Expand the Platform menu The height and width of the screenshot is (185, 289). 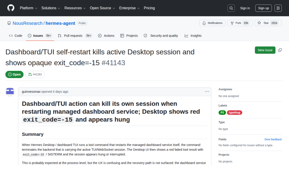(29, 8)
